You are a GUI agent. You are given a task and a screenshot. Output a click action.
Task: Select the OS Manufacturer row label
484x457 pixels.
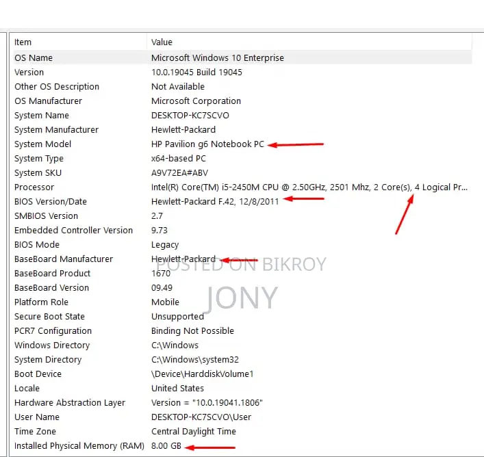(48, 101)
